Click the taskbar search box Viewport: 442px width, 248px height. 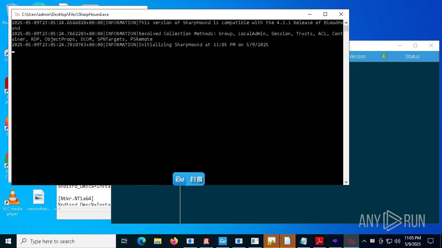(66, 241)
